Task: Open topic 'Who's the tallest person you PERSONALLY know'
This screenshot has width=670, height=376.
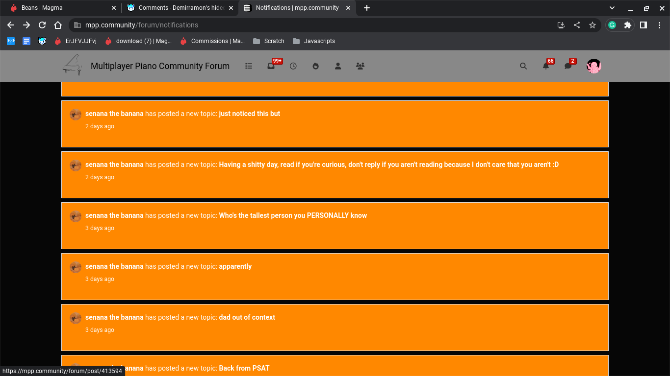Action: point(293,215)
